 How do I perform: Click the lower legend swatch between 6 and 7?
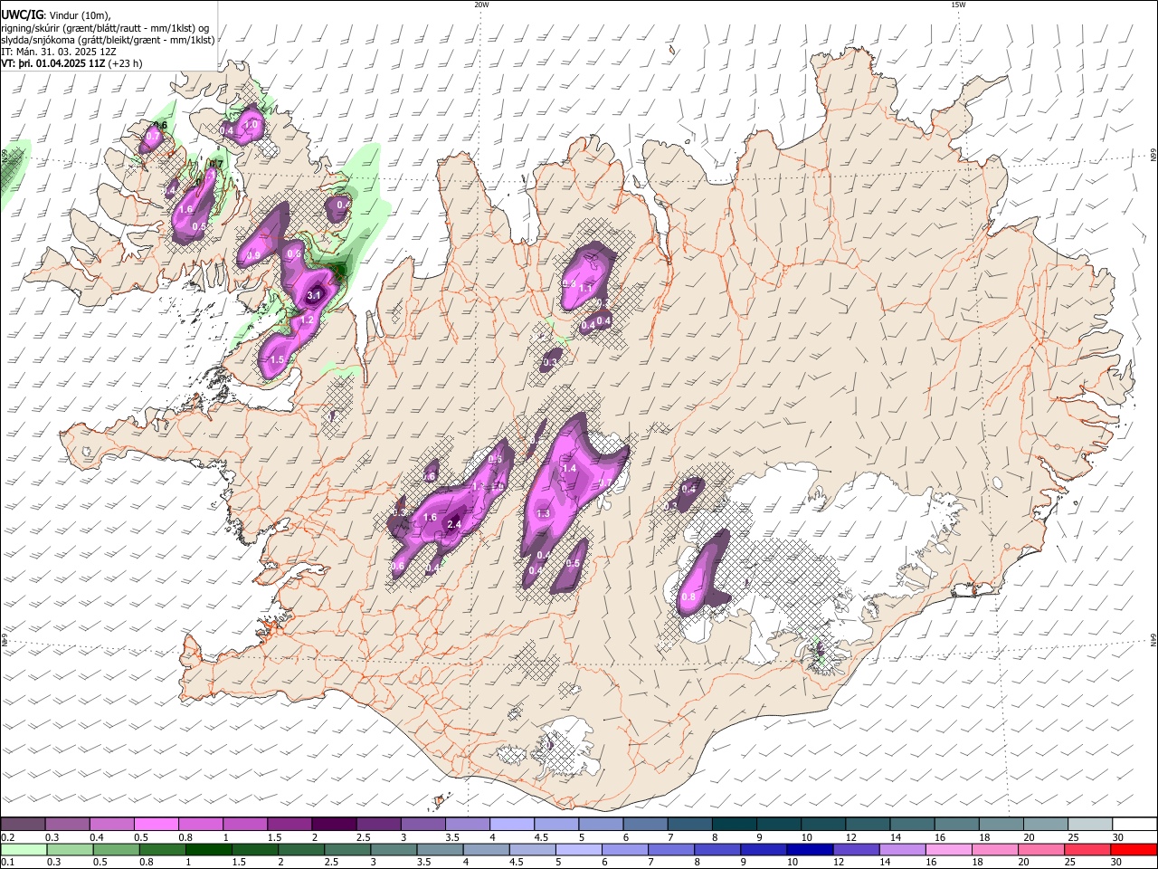[x=624, y=849]
